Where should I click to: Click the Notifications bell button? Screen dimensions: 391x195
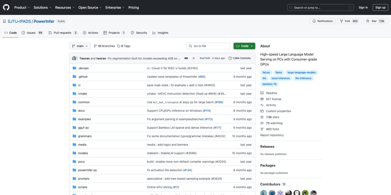323,21
